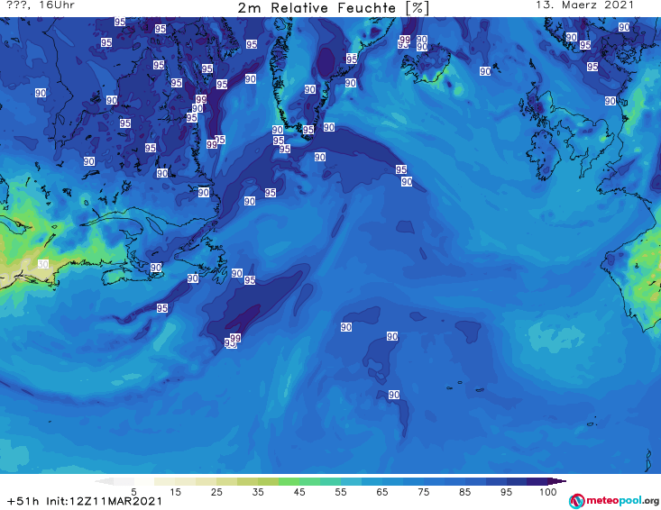Image resolution: width=661 pixels, height=510 pixels.
Task: Click the legend value 100
Action: click(548, 492)
